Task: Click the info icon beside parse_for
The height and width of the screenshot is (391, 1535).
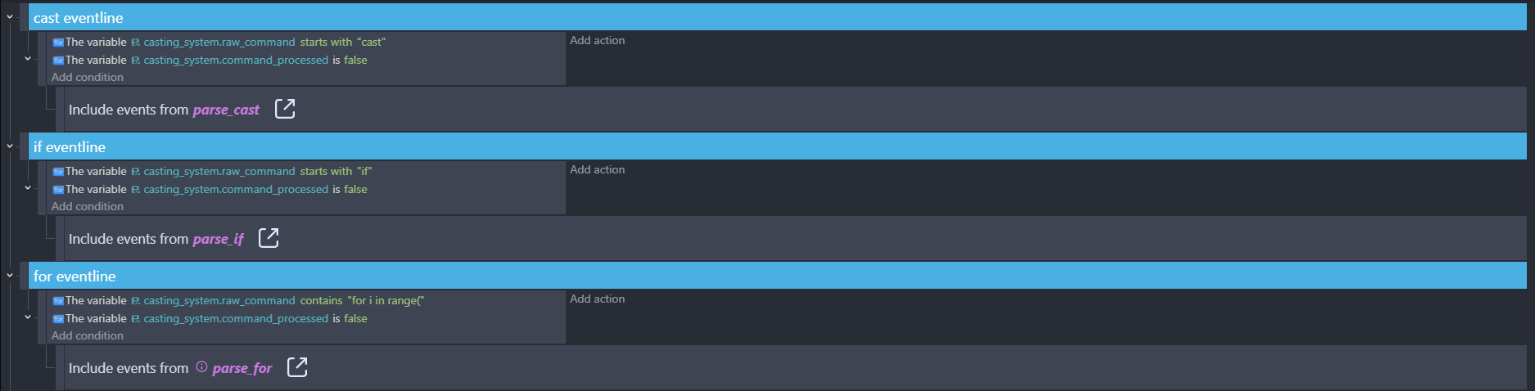Action: (x=201, y=367)
